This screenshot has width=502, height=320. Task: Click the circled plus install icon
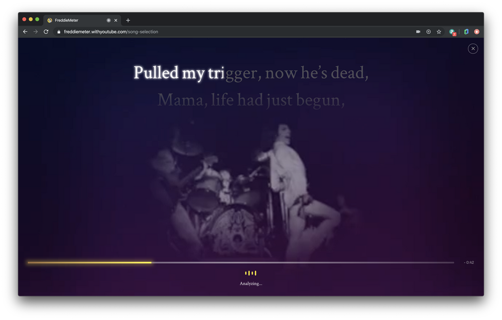428,32
